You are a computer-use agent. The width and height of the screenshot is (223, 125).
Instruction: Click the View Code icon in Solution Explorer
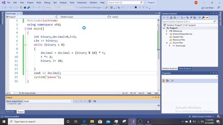click(x=200, y=18)
